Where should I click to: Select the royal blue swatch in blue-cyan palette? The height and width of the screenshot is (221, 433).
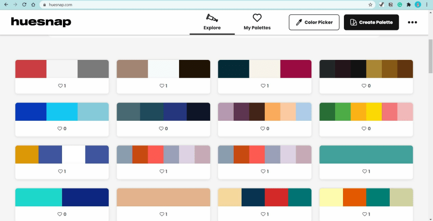pyautogui.click(x=31, y=111)
